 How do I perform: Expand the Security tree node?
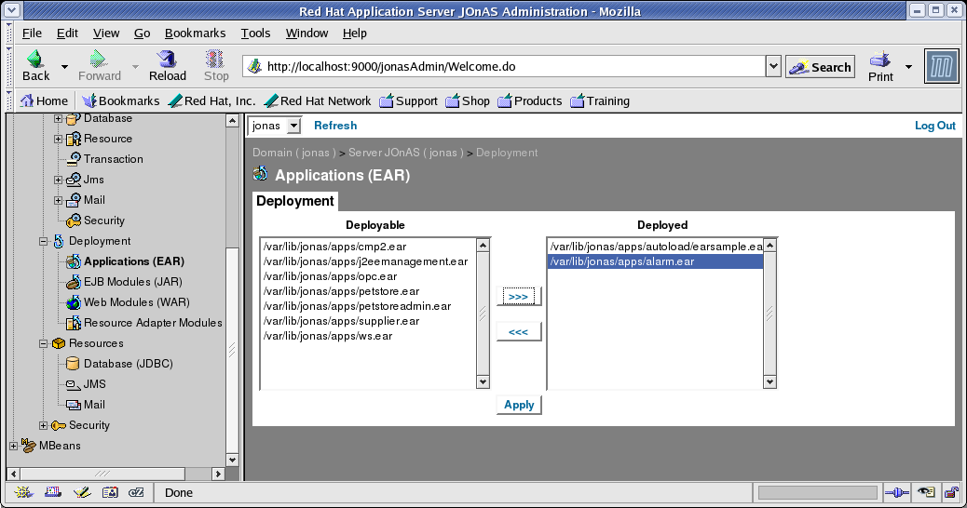pos(43,425)
